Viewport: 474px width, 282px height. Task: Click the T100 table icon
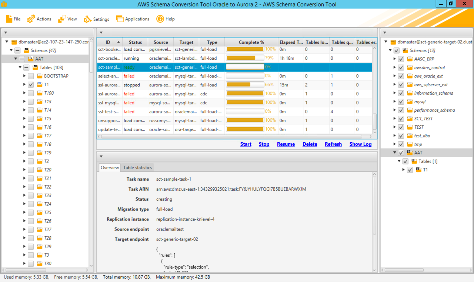point(40,93)
